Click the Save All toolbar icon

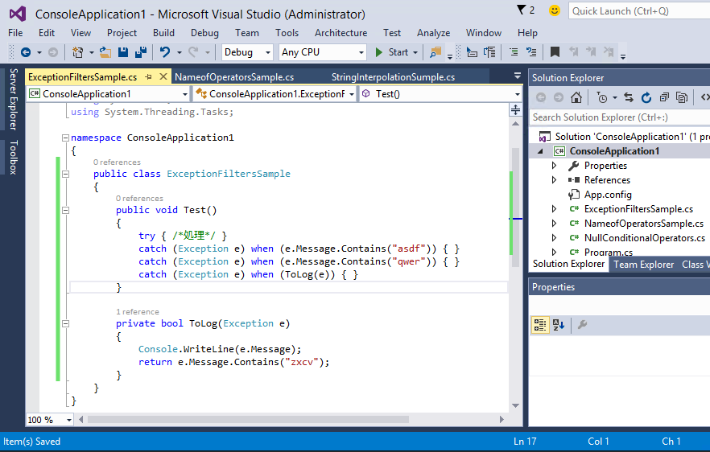tap(141, 52)
